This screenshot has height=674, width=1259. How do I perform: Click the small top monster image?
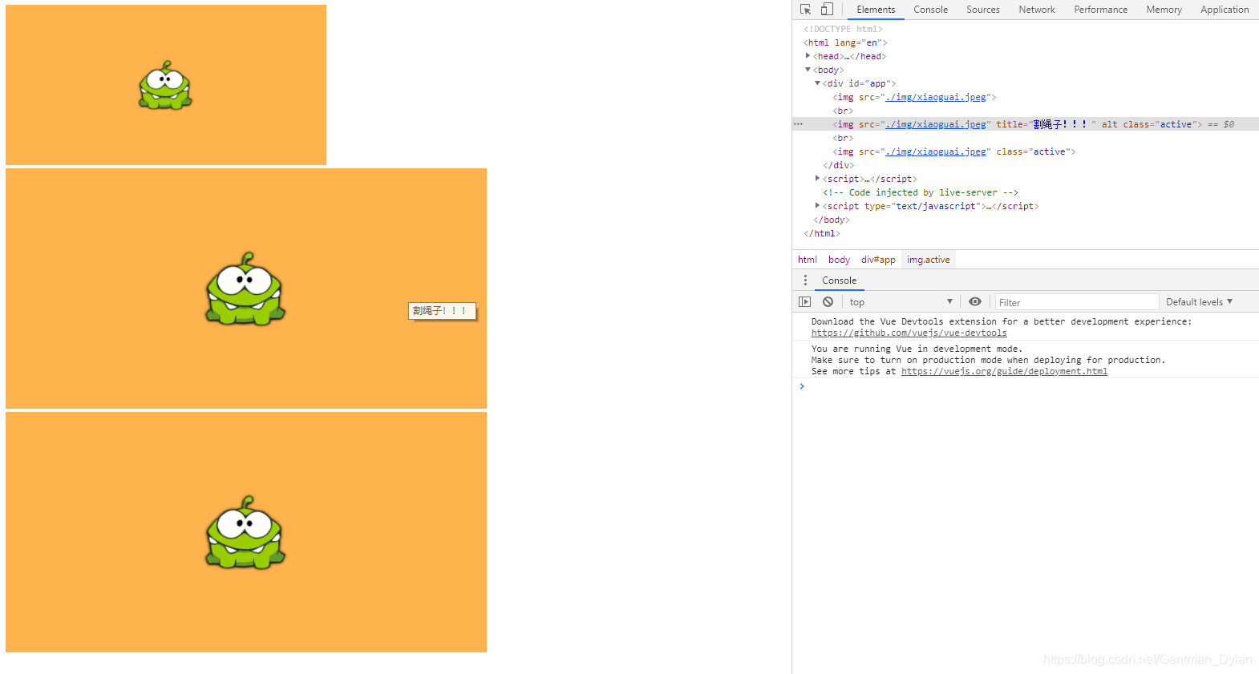(166, 85)
